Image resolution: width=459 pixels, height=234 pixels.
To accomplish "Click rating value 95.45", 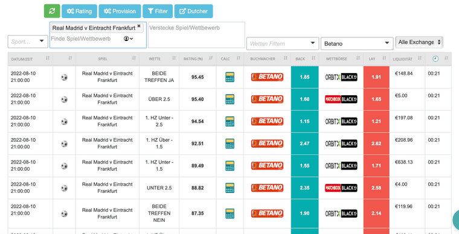I will tap(197, 77).
